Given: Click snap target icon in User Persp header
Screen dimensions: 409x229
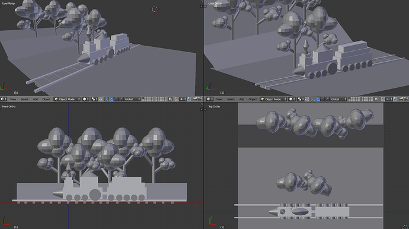Looking at the screenshot, I should pyautogui.click(x=188, y=99).
